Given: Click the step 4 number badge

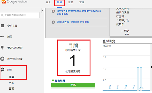Looking at the screenshot, I should pyautogui.click(x=53, y=11).
